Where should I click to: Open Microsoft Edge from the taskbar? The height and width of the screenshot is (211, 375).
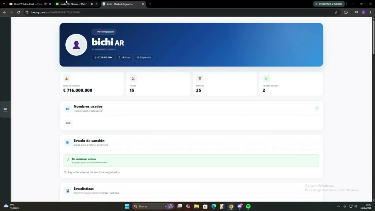click(x=214, y=206)
